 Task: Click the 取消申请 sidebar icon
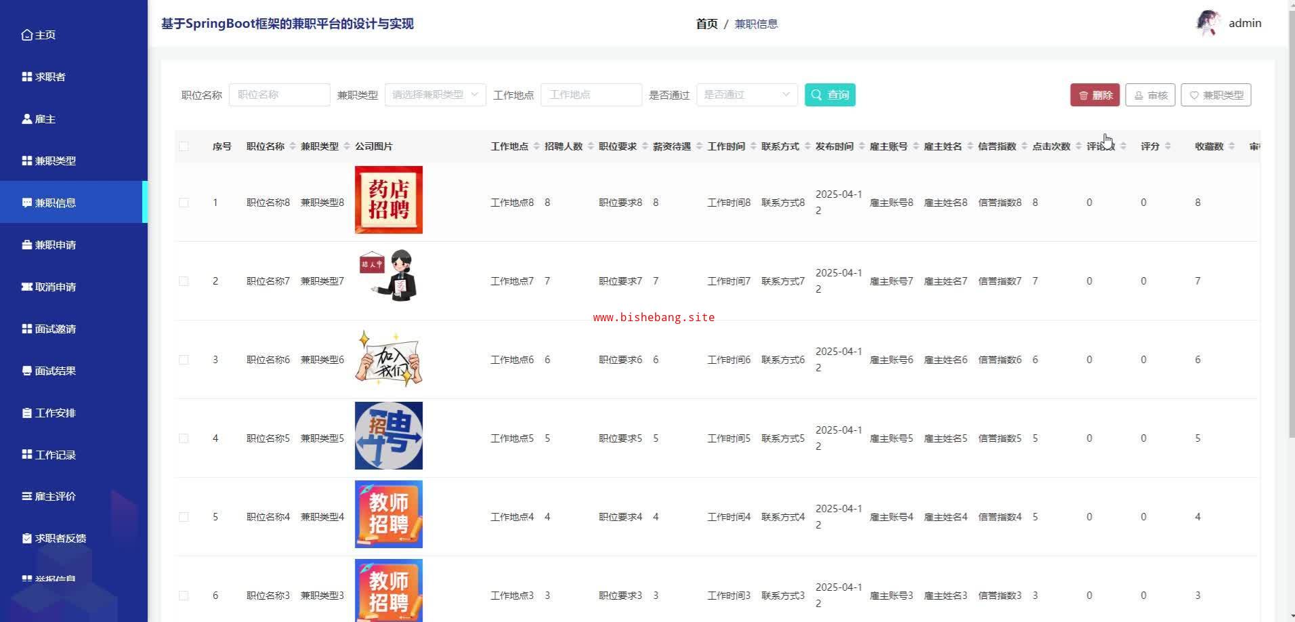tap(27, 287)
